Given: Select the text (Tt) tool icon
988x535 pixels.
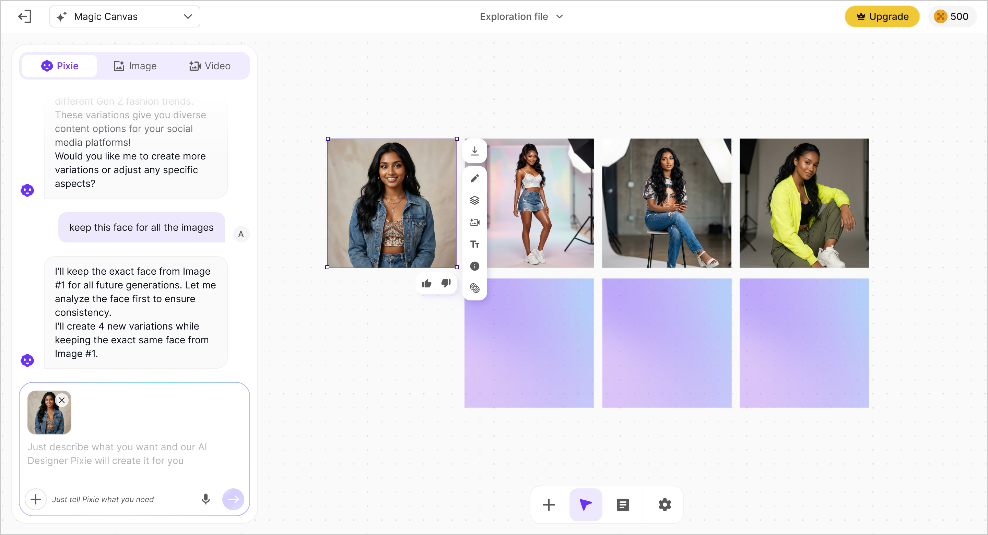Looking at the screenshot, I should pos(475,244).
